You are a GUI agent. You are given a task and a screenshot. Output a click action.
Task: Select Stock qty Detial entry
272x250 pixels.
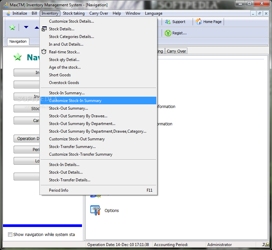point(98,60)
